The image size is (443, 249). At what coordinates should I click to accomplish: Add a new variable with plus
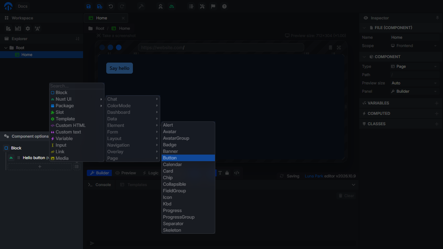pyautogui.click(x=436, y=103)
